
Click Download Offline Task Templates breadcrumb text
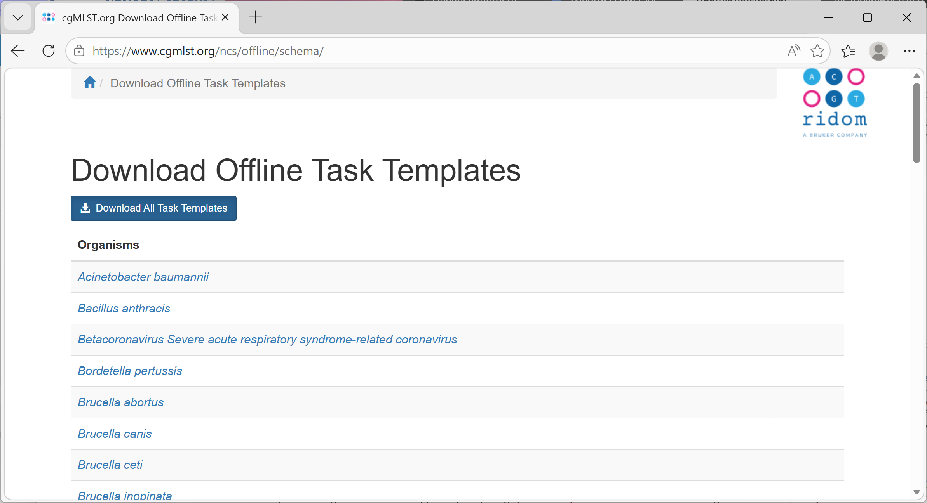(x=198, y=83)
